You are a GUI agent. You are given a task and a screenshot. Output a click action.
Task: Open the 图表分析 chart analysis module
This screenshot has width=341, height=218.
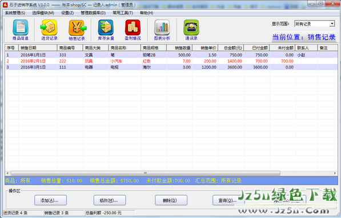coord(162,30)
